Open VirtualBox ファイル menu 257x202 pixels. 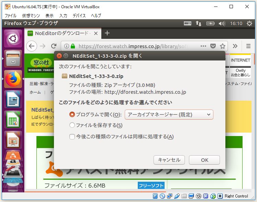(x=11, y=16)
